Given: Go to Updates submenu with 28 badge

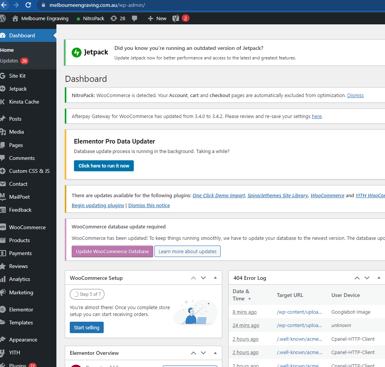Looking at the screenshot, I should point(14,61).
